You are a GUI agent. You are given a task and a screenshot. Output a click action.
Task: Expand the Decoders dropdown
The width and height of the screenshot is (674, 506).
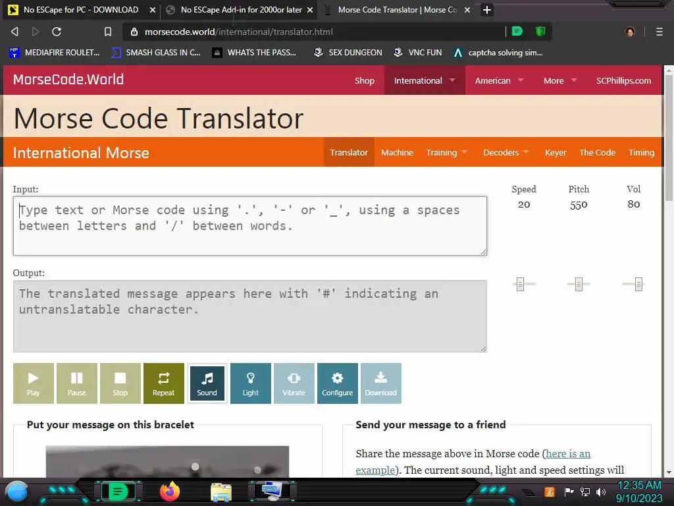coord(506,152)
